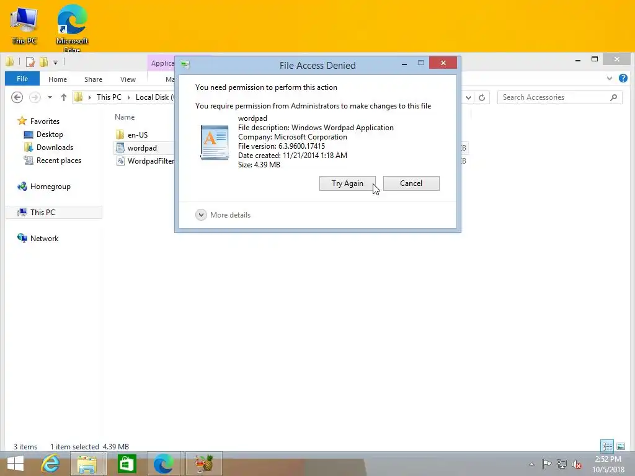Image resolution: width=635 pixels, height=476 pixels.
Task: Select This PC in the navigation pane
Action: tap(54, 212)
